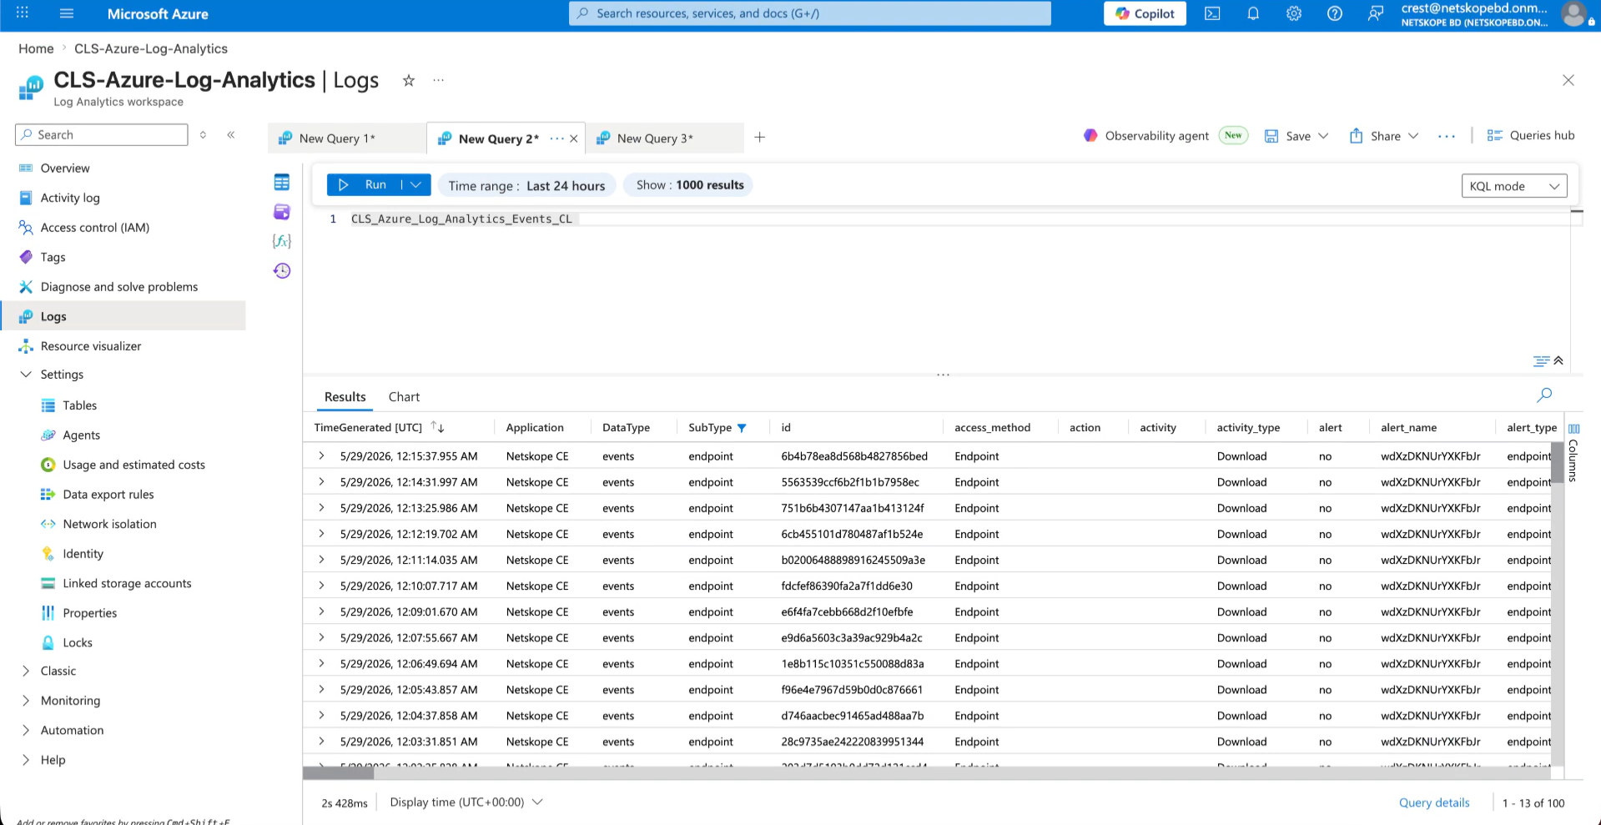Switch to the New Query 1 tab
This screenshot has height=825, width=1601.
[x=337, y=138]
